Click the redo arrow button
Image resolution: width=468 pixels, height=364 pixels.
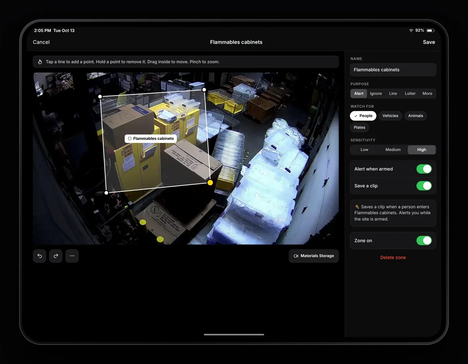pyautogui.click(x=56, y=256)
